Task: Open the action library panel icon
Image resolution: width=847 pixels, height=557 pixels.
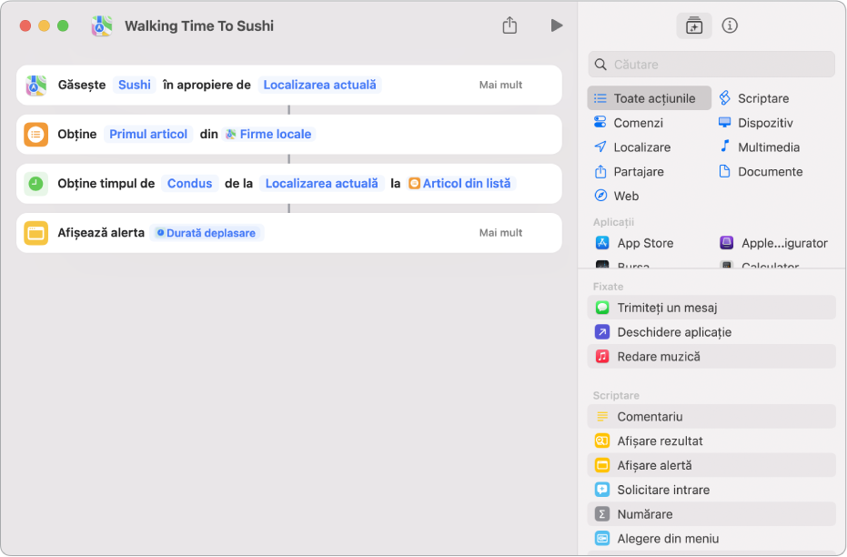Action: (x=693, y=25)
